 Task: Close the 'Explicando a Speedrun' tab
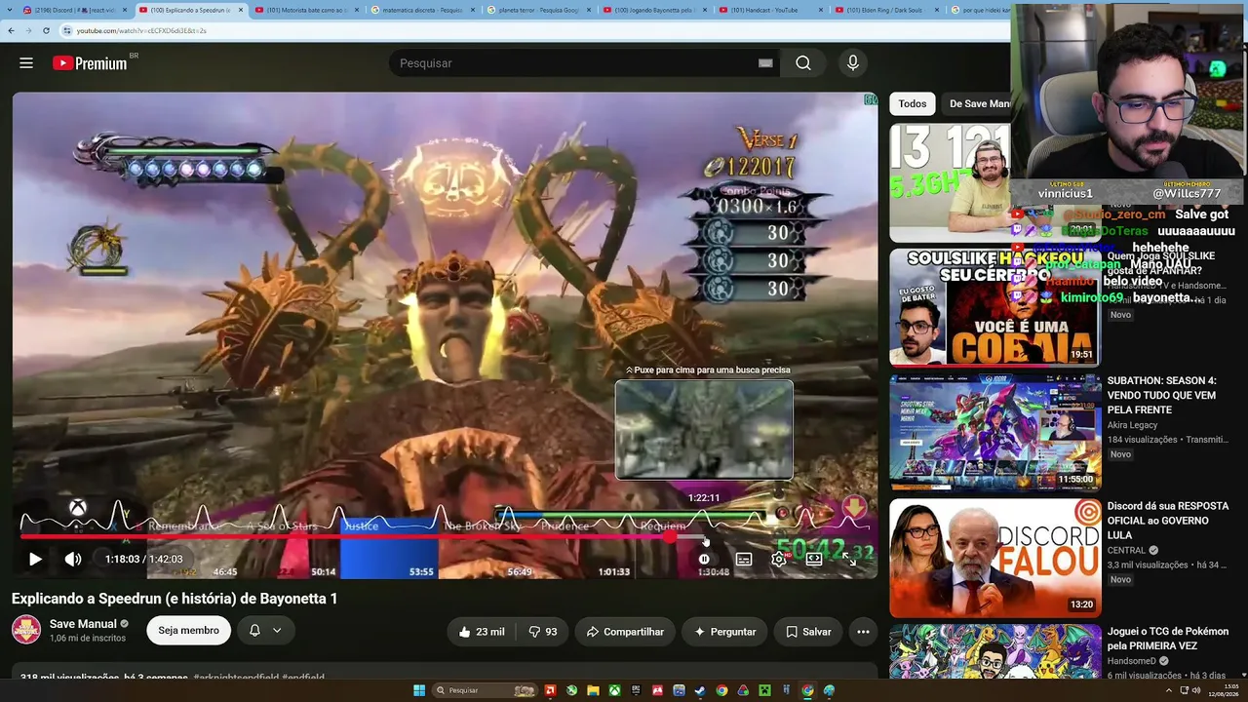241,10
